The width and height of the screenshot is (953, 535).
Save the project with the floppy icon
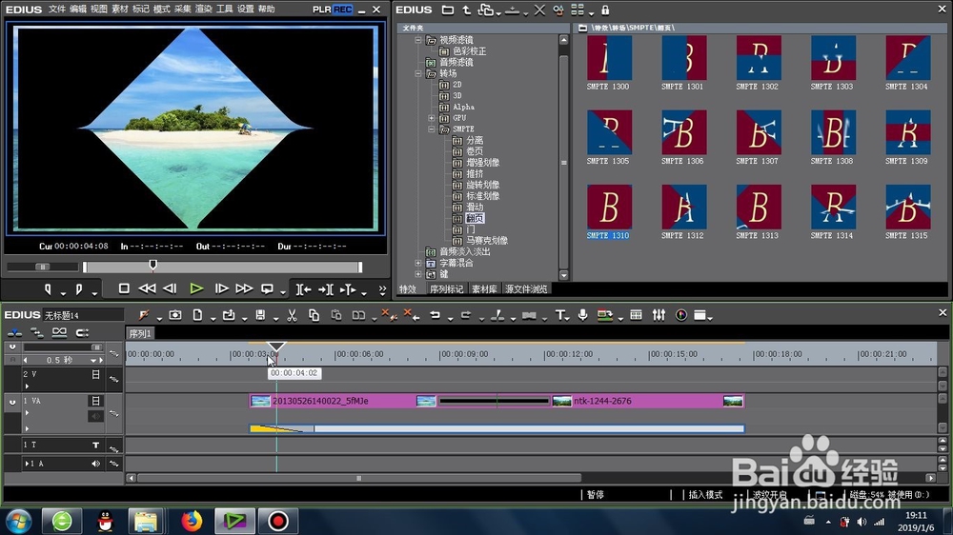click(260, 315)
